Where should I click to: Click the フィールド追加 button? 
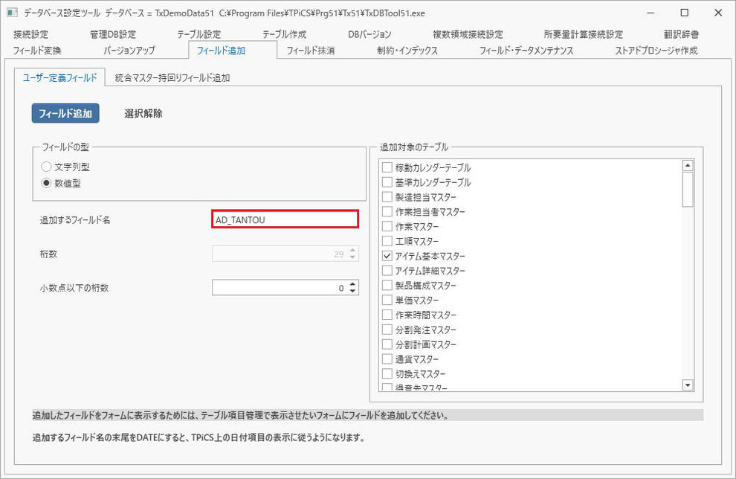[65, 113]
